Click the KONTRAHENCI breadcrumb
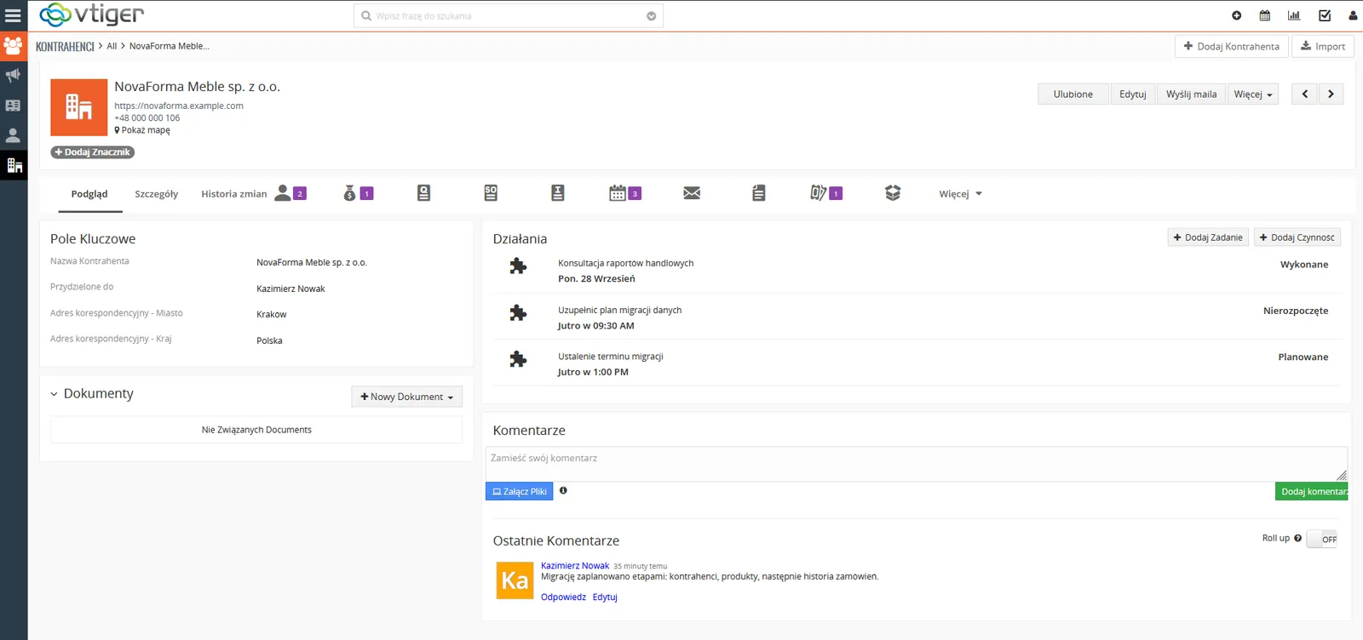Image resolution: width=1363 pixels, height=640 pixels. (65, 46)
